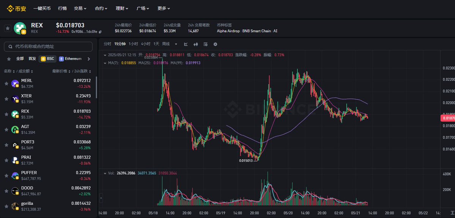Sort token list by 24h涨跌

(x=83, y=71)
